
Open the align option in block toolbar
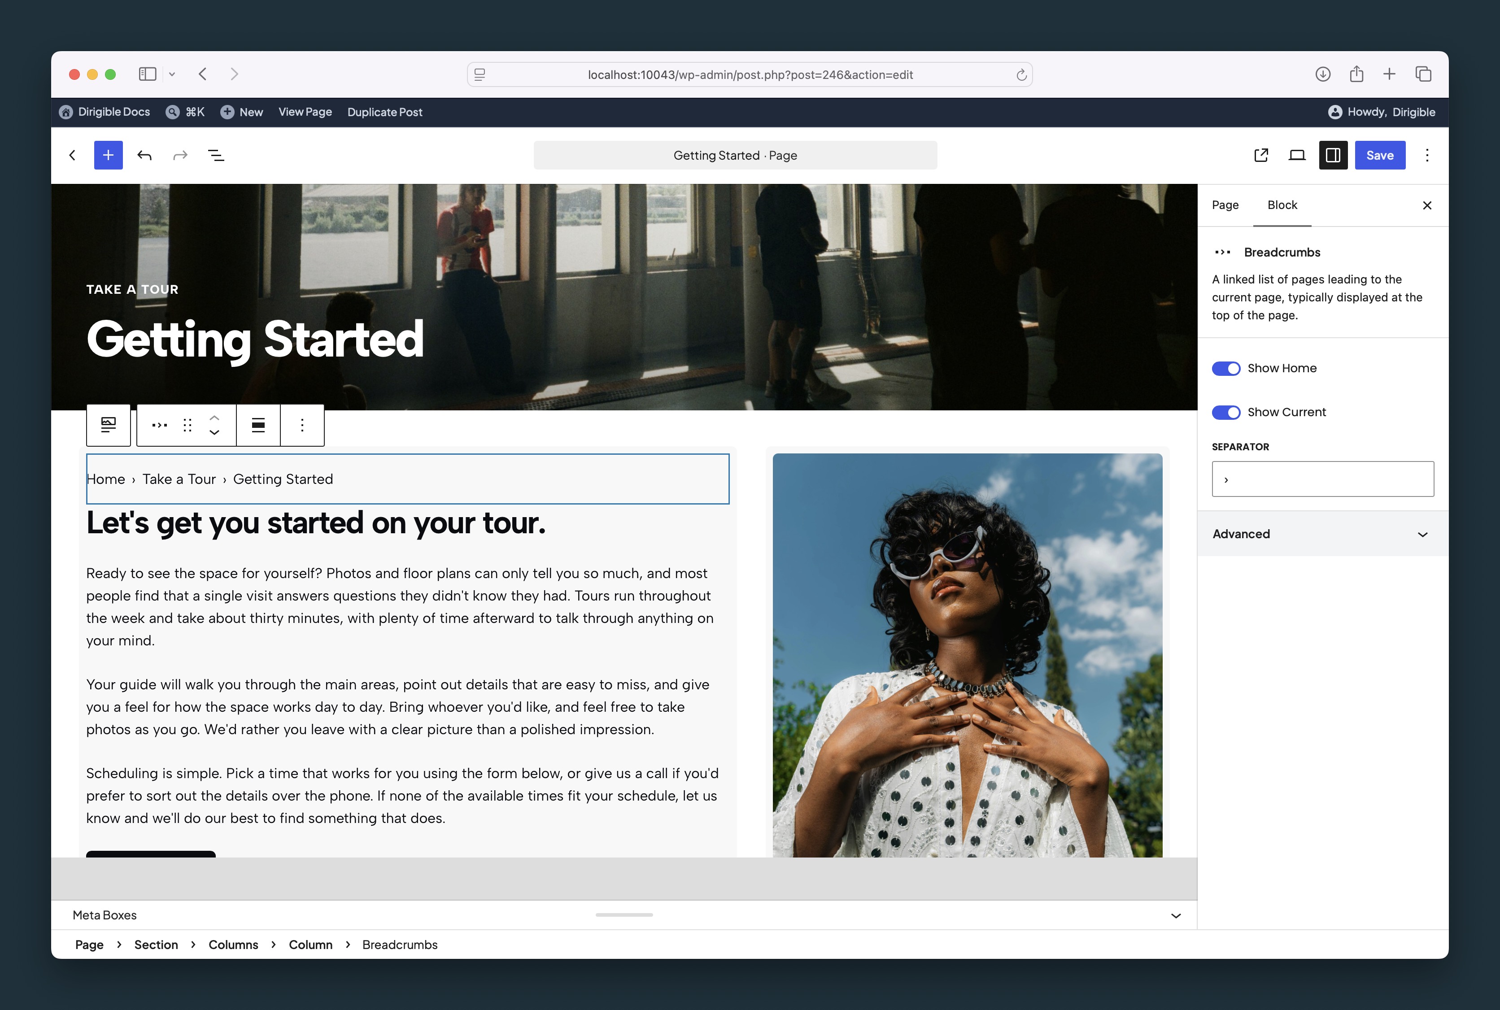pos(258,425)
